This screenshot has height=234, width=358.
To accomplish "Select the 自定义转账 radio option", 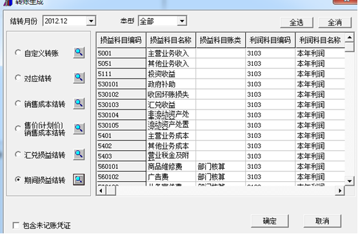I will pos(18,53).
